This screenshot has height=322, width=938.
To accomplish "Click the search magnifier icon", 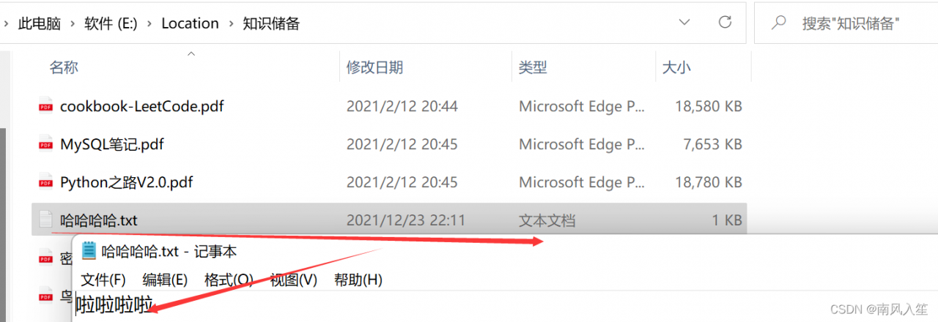I will [x=780, y=23].
